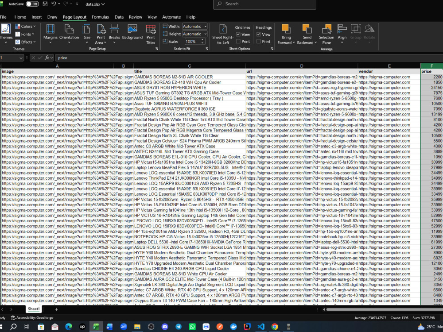Open the Orientation options
The width and height of the screenshot is (443, 332).
[69, 34]
